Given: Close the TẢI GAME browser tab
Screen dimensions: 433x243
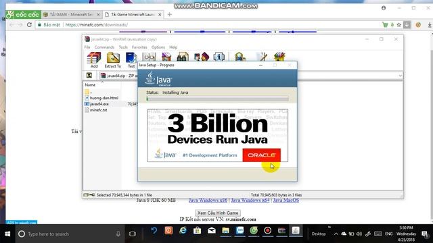Looking at the screenshot, I should (98, 14).
